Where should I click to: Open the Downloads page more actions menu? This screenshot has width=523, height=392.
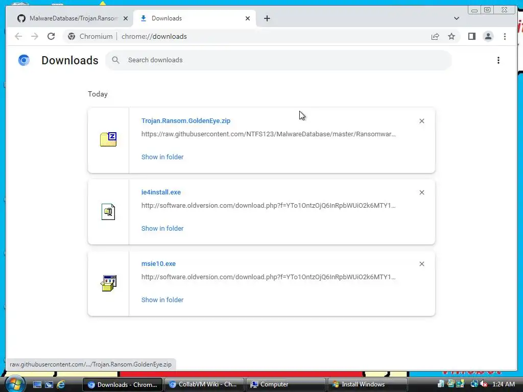pos(498,60)
